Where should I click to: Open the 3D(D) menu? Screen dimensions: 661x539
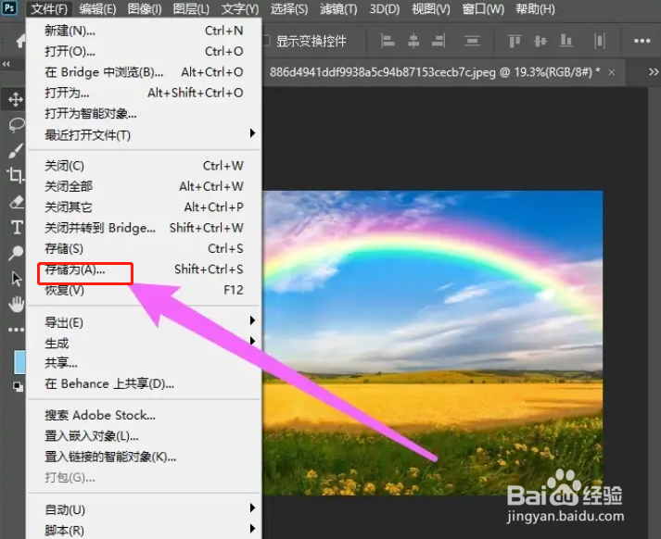click(x=385, y=8)
